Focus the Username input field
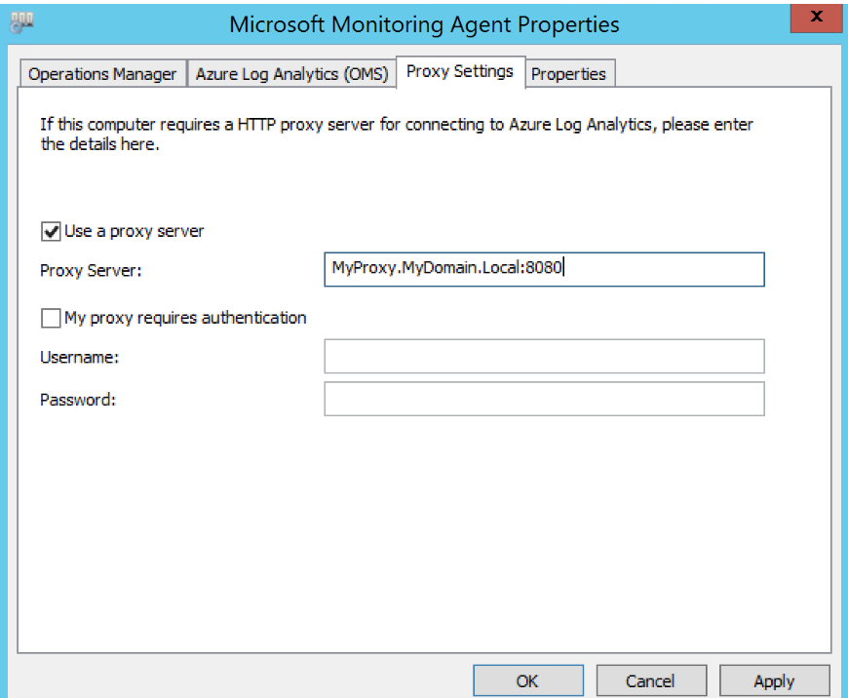The width and height of the screenshot is (848, 698). (x=544, y=356)
